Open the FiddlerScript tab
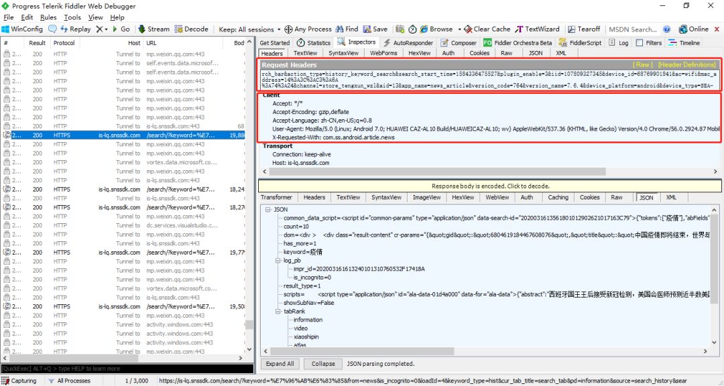Viewport: 724px width, 386px height. pos(580,42)
